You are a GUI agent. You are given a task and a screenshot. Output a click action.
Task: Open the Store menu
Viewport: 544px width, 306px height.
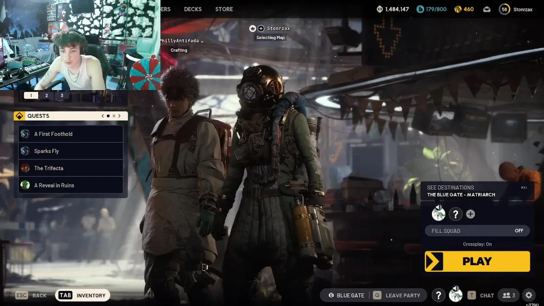coord(224,9)
